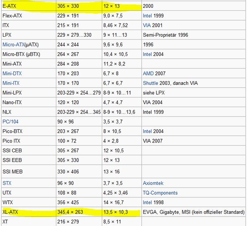This screenshot has width=247, height=226.
Task: Open the PC/104 link
Action: coord(10,121)
